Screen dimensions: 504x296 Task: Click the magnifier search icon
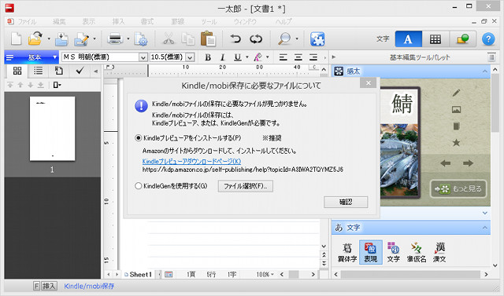click(x=284, y=38)
